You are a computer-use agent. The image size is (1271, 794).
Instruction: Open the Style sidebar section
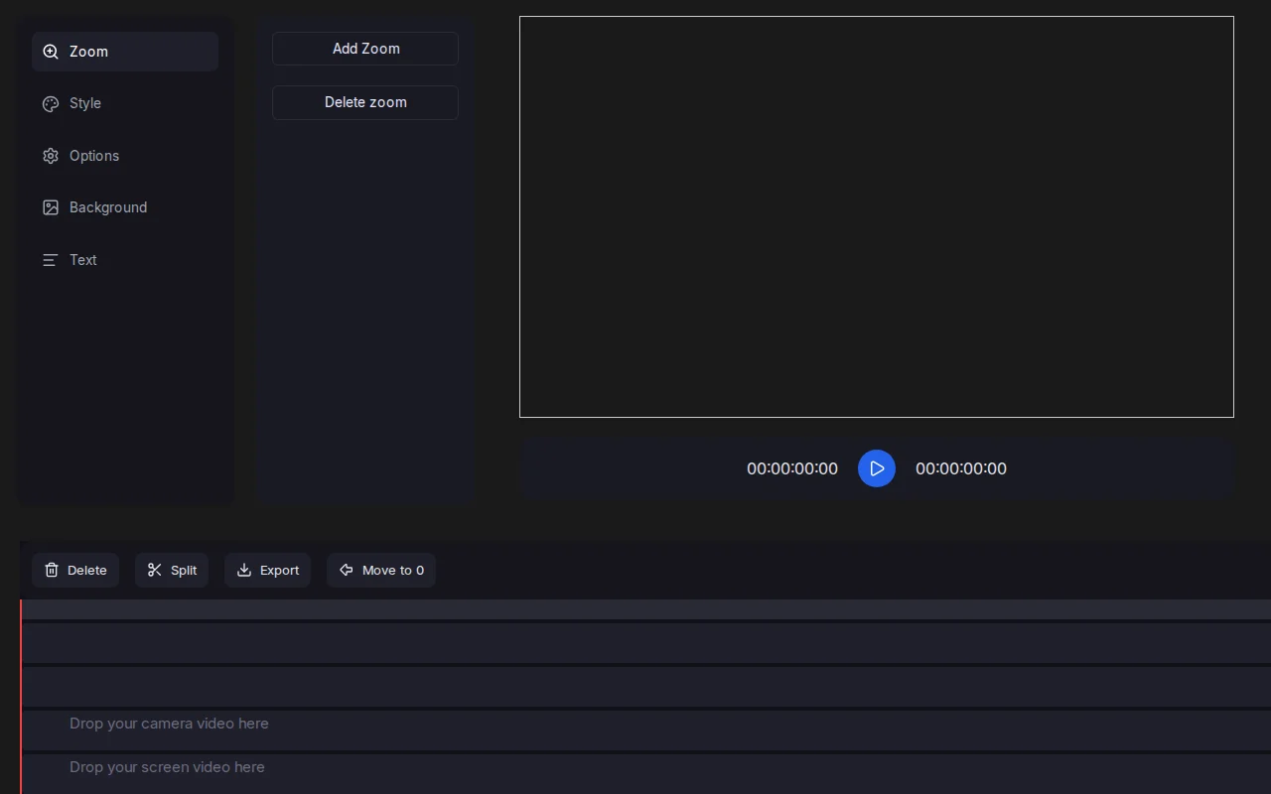[125, 103]
